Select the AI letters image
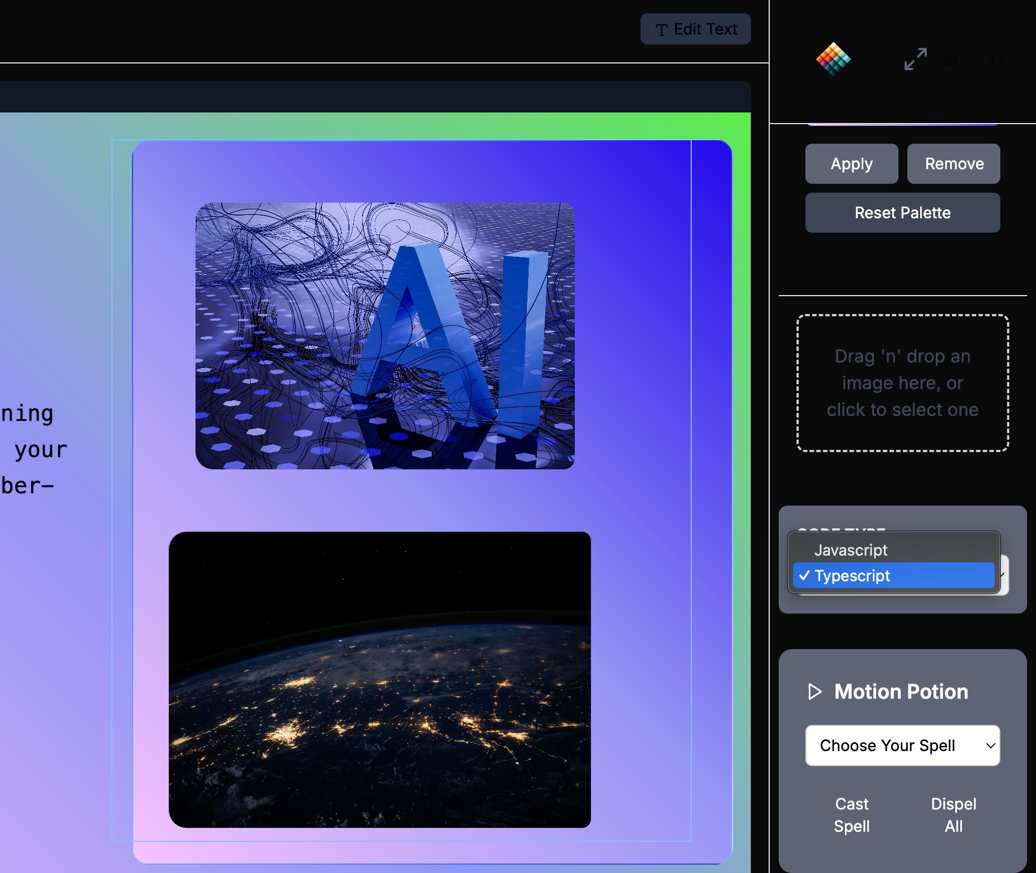1036x873 pixels. 385,336
